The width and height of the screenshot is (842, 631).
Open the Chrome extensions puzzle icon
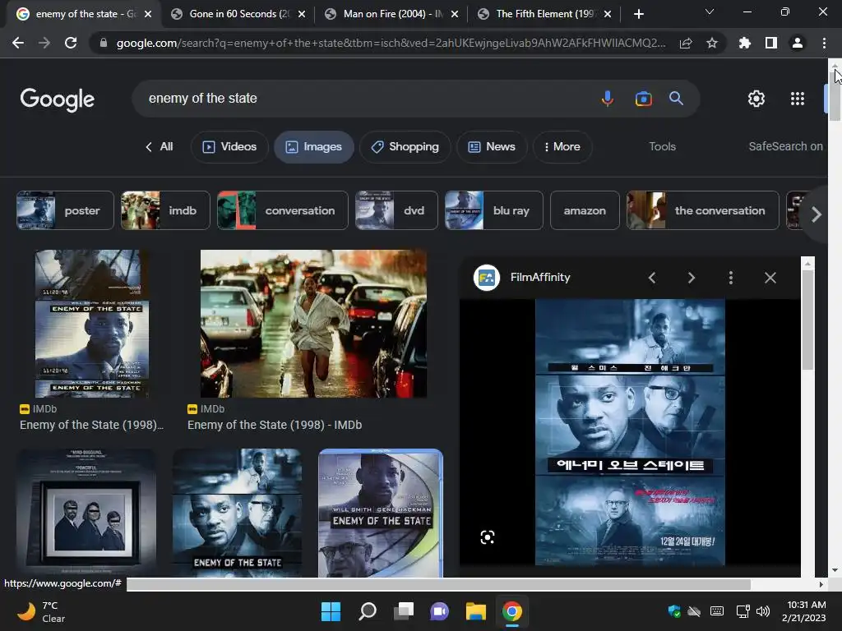click(x=745, y=43)
